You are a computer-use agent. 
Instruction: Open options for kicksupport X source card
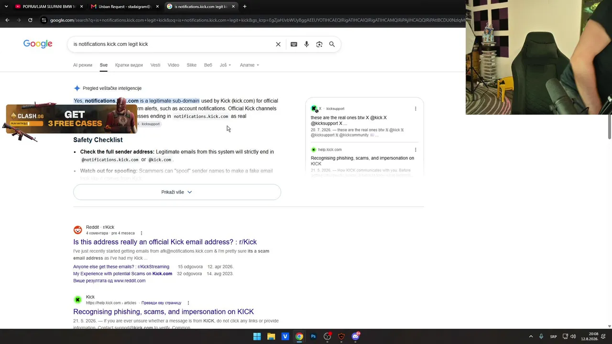coord(415,108)
